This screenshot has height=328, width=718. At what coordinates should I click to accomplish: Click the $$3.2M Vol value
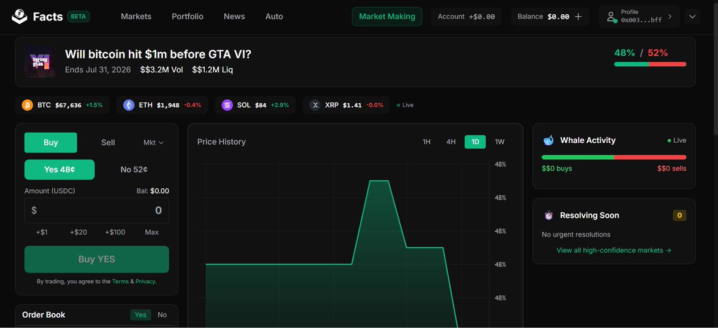click(162, 70)
